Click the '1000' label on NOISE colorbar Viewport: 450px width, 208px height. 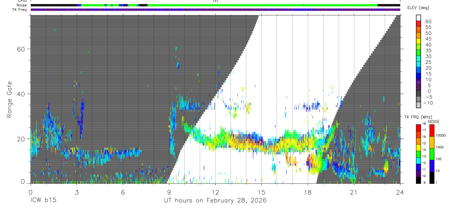point(440,147)
